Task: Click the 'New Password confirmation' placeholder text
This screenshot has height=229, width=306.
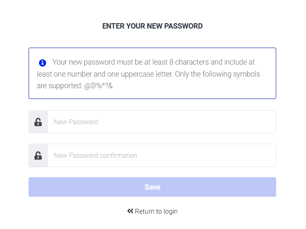Action: [95, 155]
